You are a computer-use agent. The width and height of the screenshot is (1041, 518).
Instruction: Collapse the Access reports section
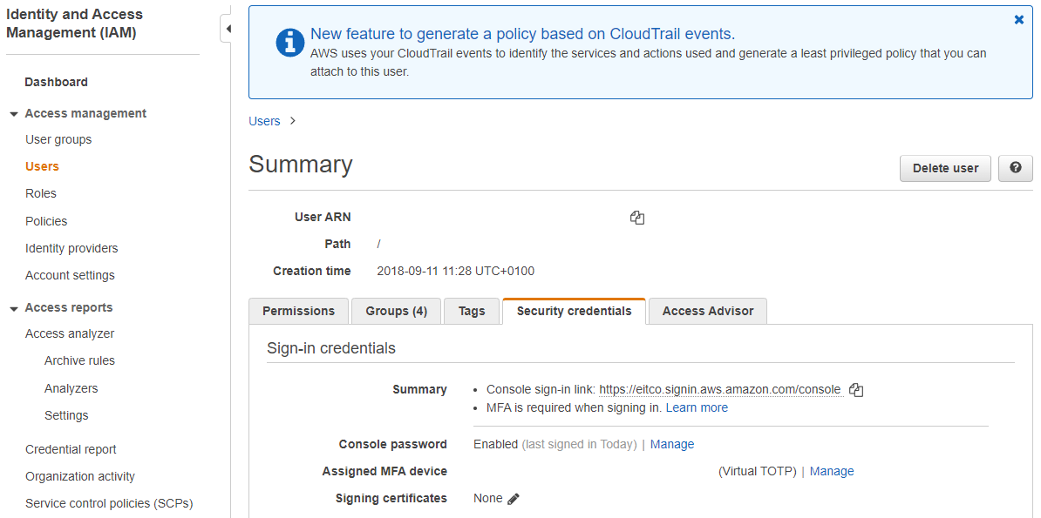click(14, 308)
